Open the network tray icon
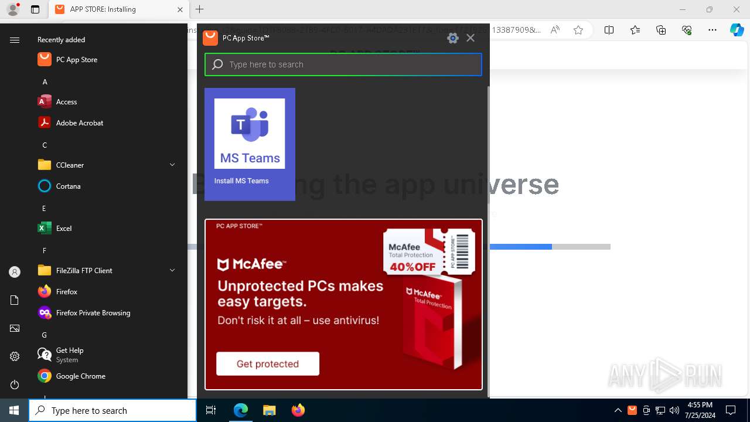 [660, 410]
